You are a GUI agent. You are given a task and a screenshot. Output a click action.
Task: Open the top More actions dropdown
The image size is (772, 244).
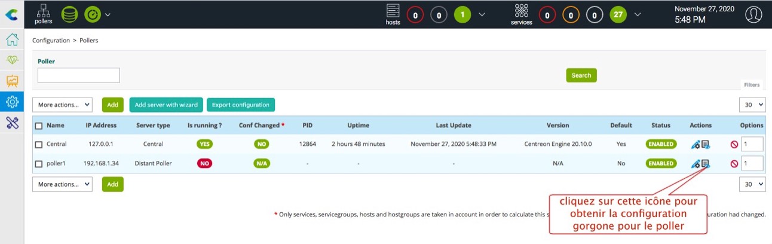tap(62, 105)
